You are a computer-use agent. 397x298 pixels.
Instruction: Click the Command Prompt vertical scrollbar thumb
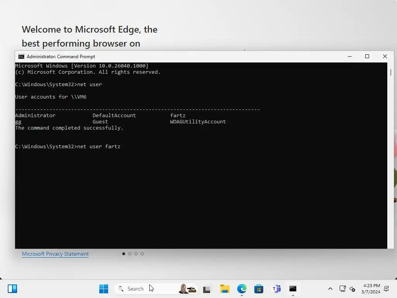pos(391,73)
